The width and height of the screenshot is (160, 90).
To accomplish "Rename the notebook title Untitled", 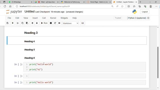I will pyautogui.click(x=29, y=11).
